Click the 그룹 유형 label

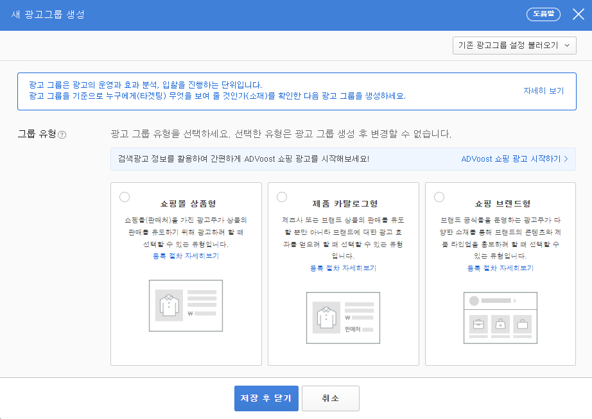click(37, 134)
